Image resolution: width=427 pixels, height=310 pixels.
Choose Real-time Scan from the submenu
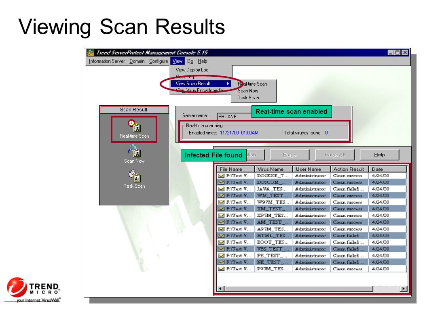[x=252, y=84]
